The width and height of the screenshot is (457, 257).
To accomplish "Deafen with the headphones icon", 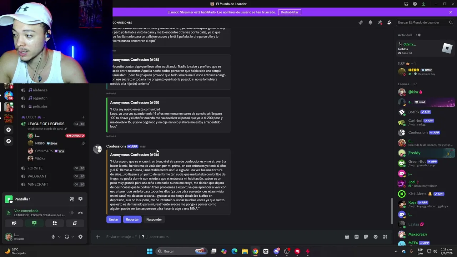I will [67, 237].
